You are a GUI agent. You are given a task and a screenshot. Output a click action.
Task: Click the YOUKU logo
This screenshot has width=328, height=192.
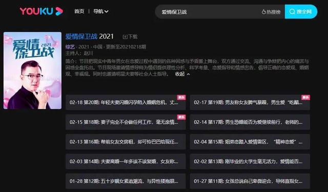coord(41,11)
